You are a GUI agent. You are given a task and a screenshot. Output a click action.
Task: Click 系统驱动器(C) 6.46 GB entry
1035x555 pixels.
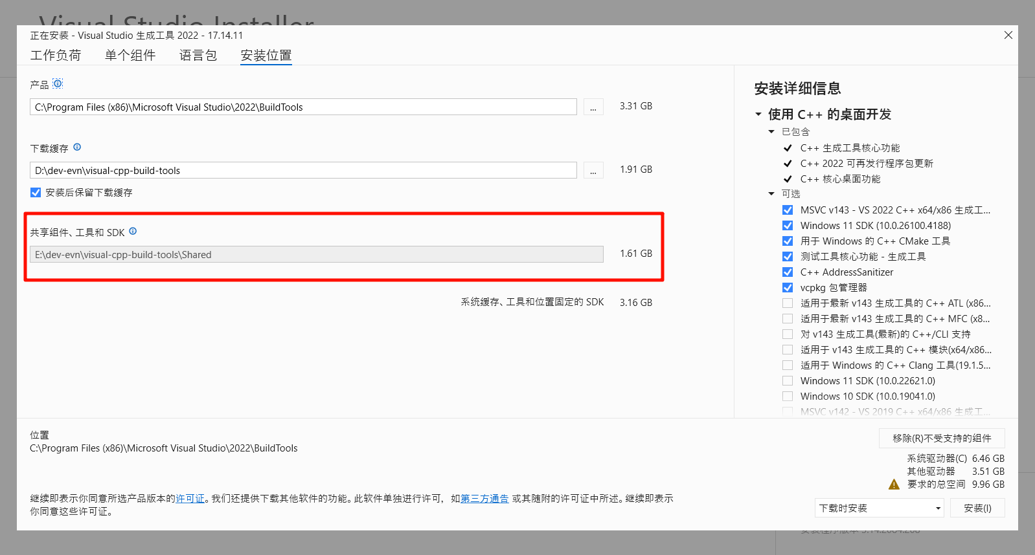955,458
